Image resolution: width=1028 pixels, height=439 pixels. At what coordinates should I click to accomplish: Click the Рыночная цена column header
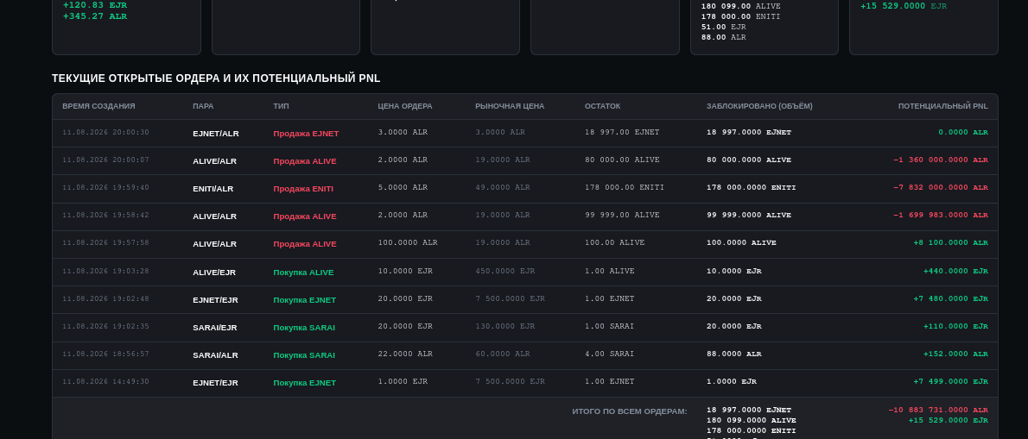(510, 106)
